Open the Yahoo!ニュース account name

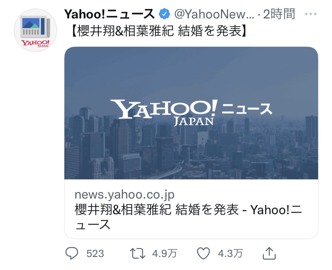coord(110,14)
